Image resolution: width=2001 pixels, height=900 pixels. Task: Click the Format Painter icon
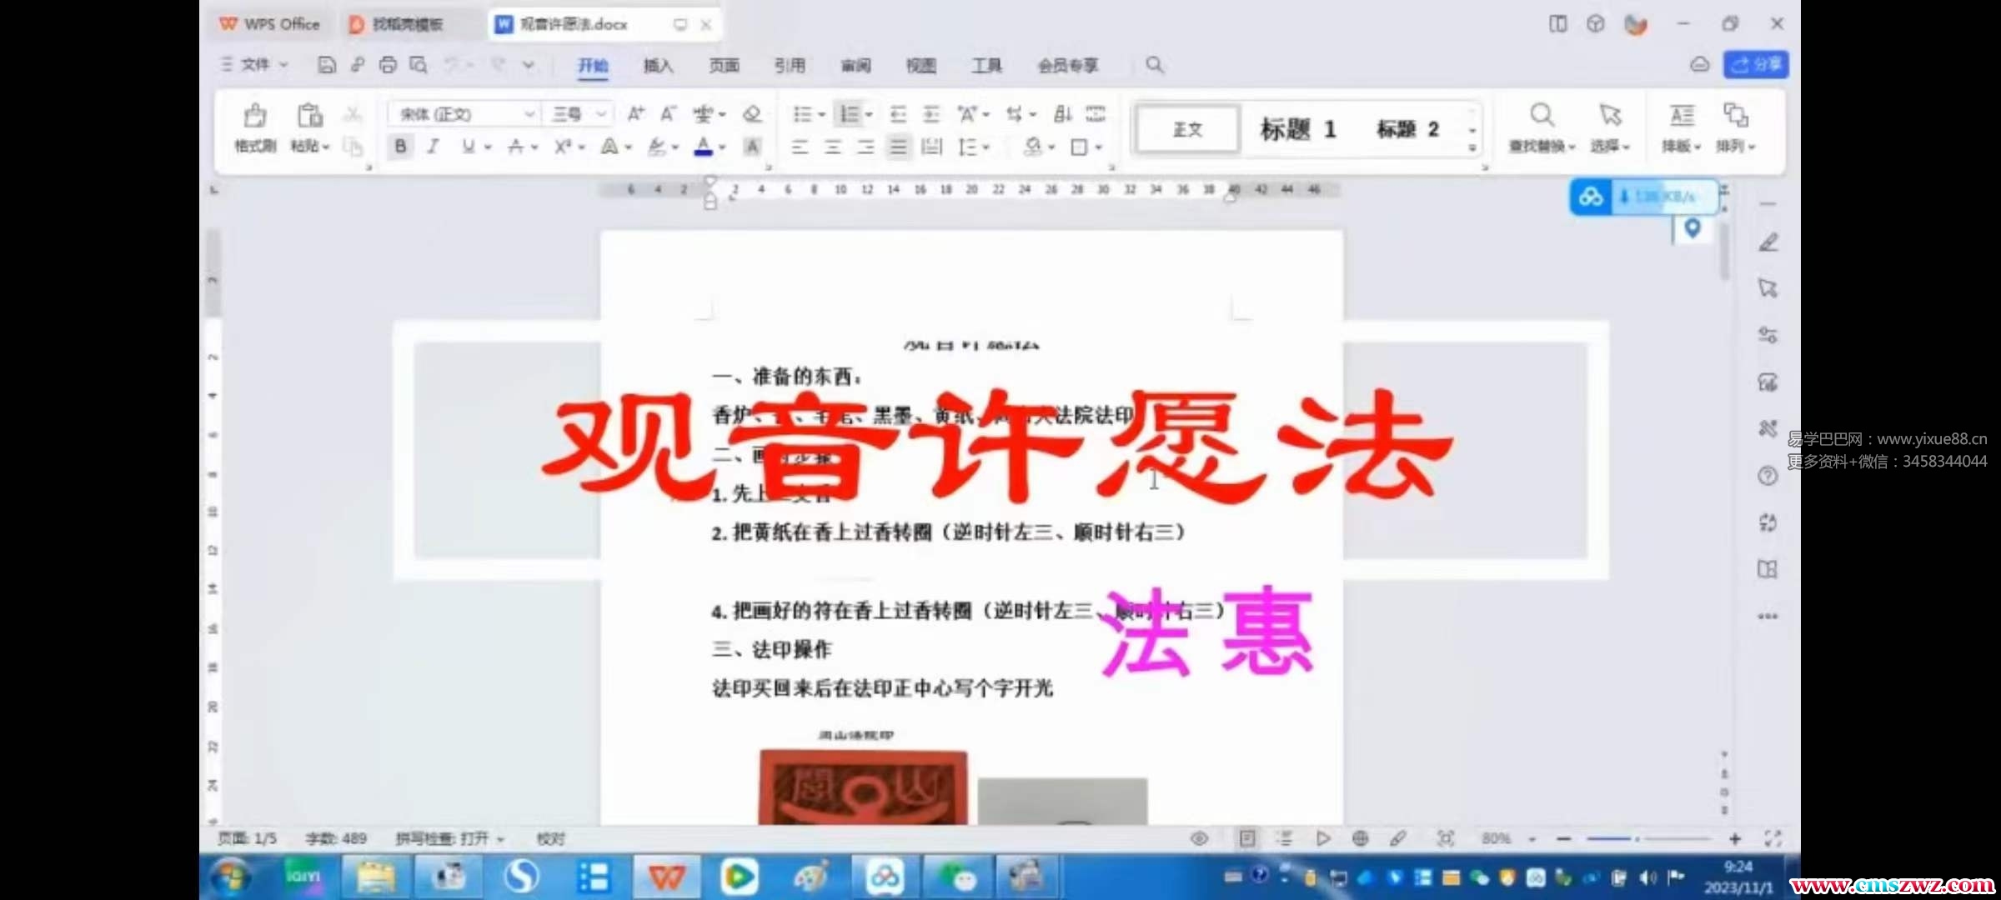[x=255, y=116]
